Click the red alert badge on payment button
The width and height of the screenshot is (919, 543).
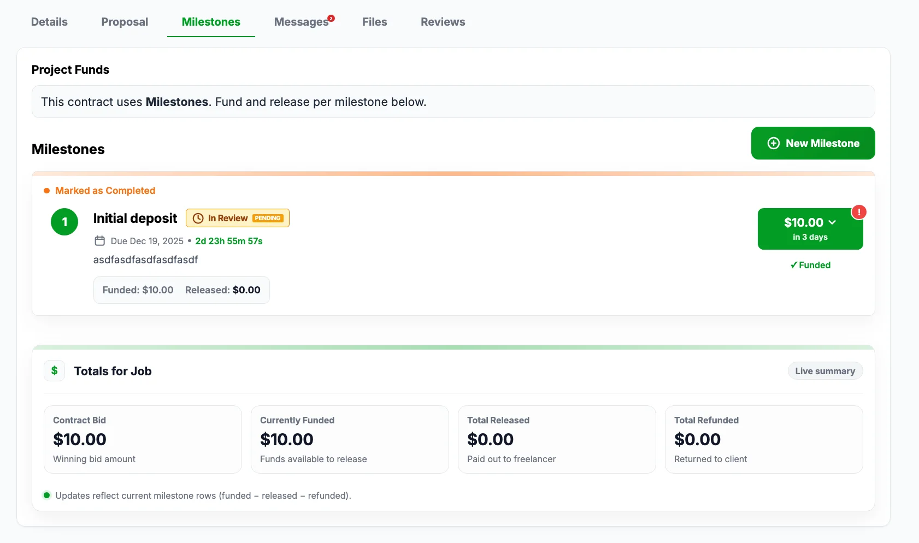click(858, 212)
